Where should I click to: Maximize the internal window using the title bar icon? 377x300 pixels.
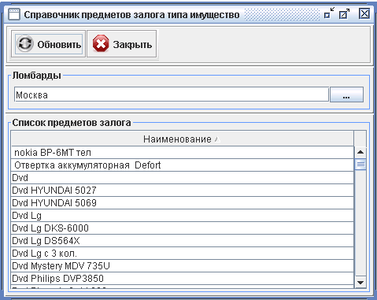pyautogui.click(x=344, y=13)
